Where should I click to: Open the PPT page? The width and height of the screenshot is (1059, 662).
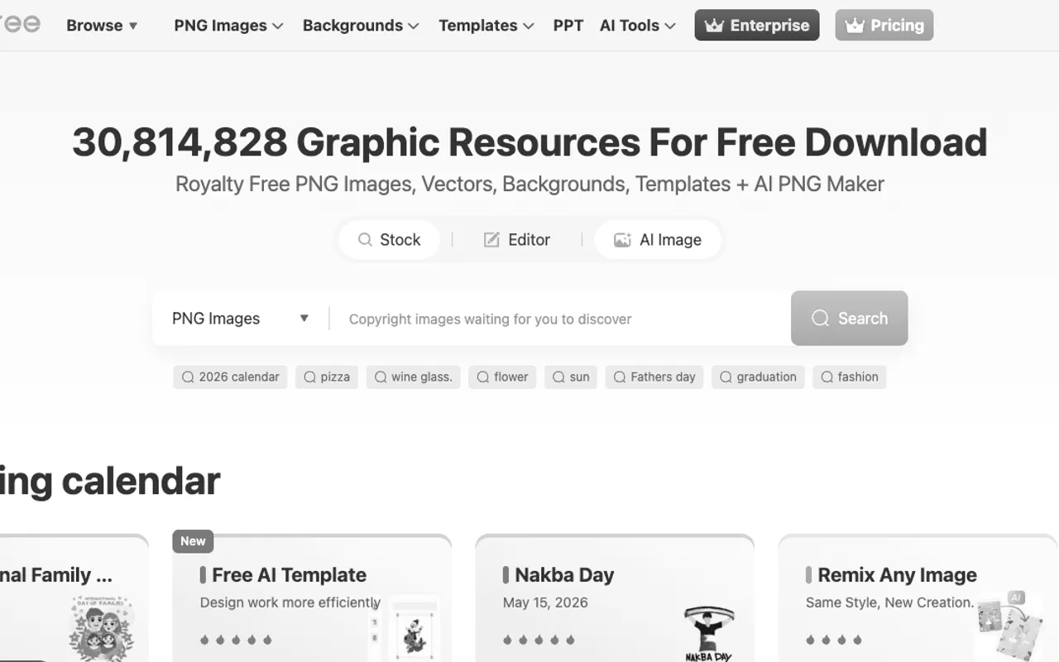[568, 26]
